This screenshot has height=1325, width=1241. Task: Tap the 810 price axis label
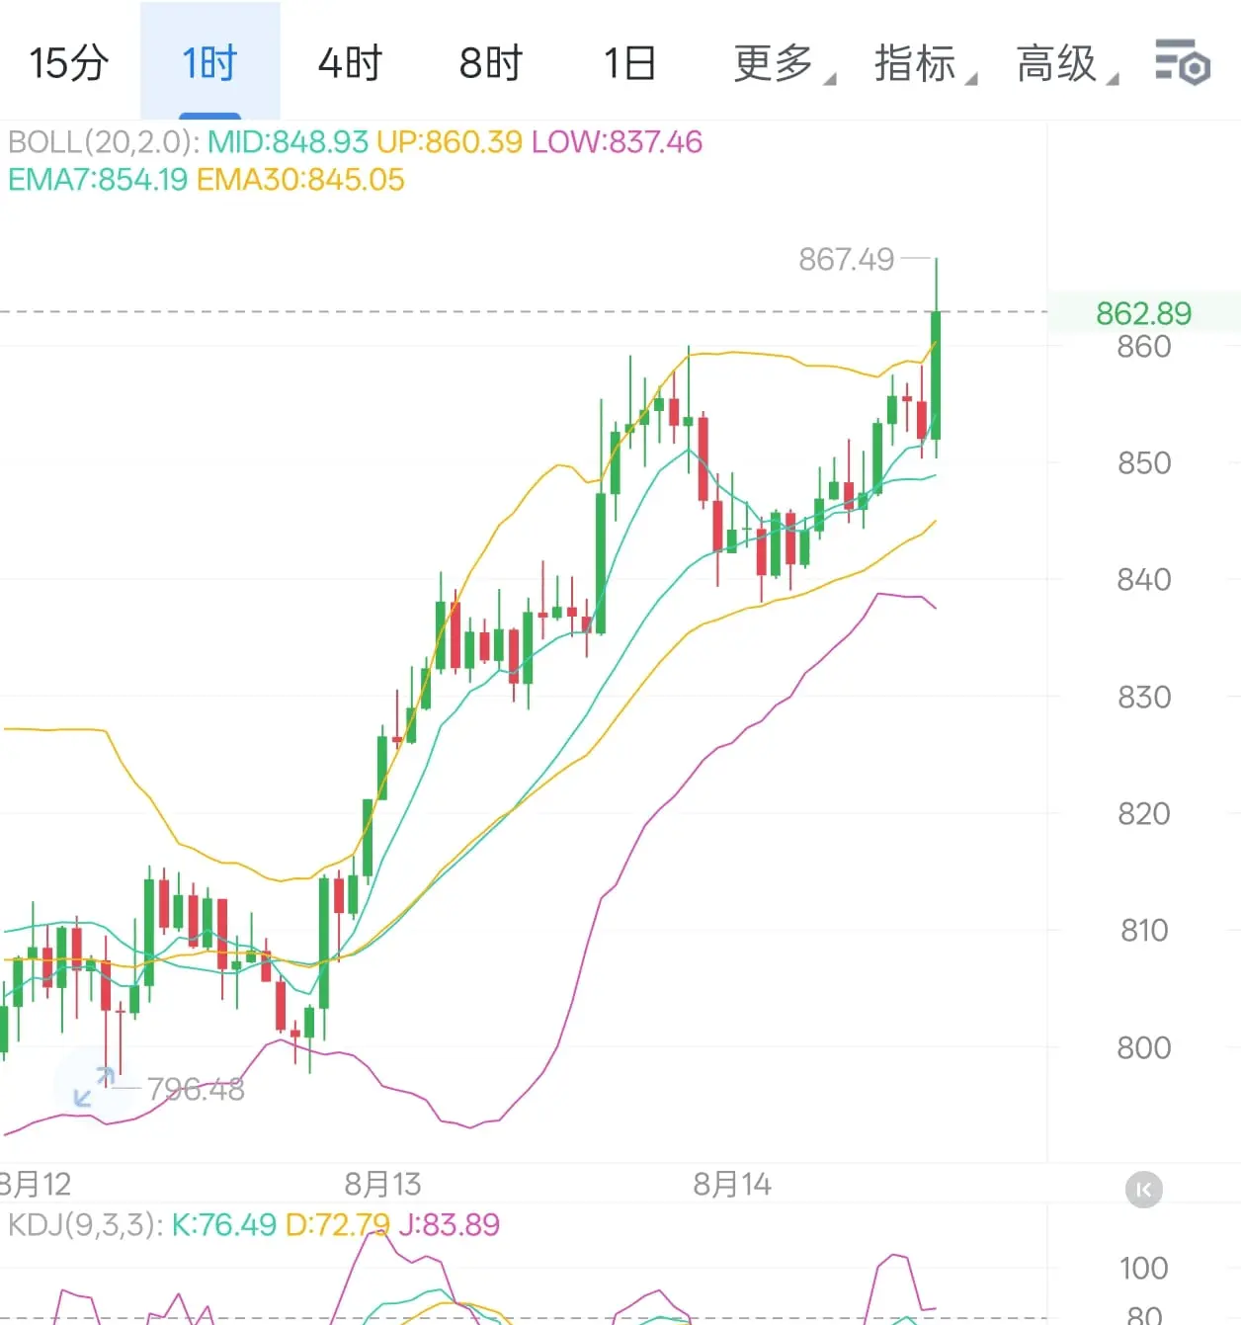[x=1144, y=930]
